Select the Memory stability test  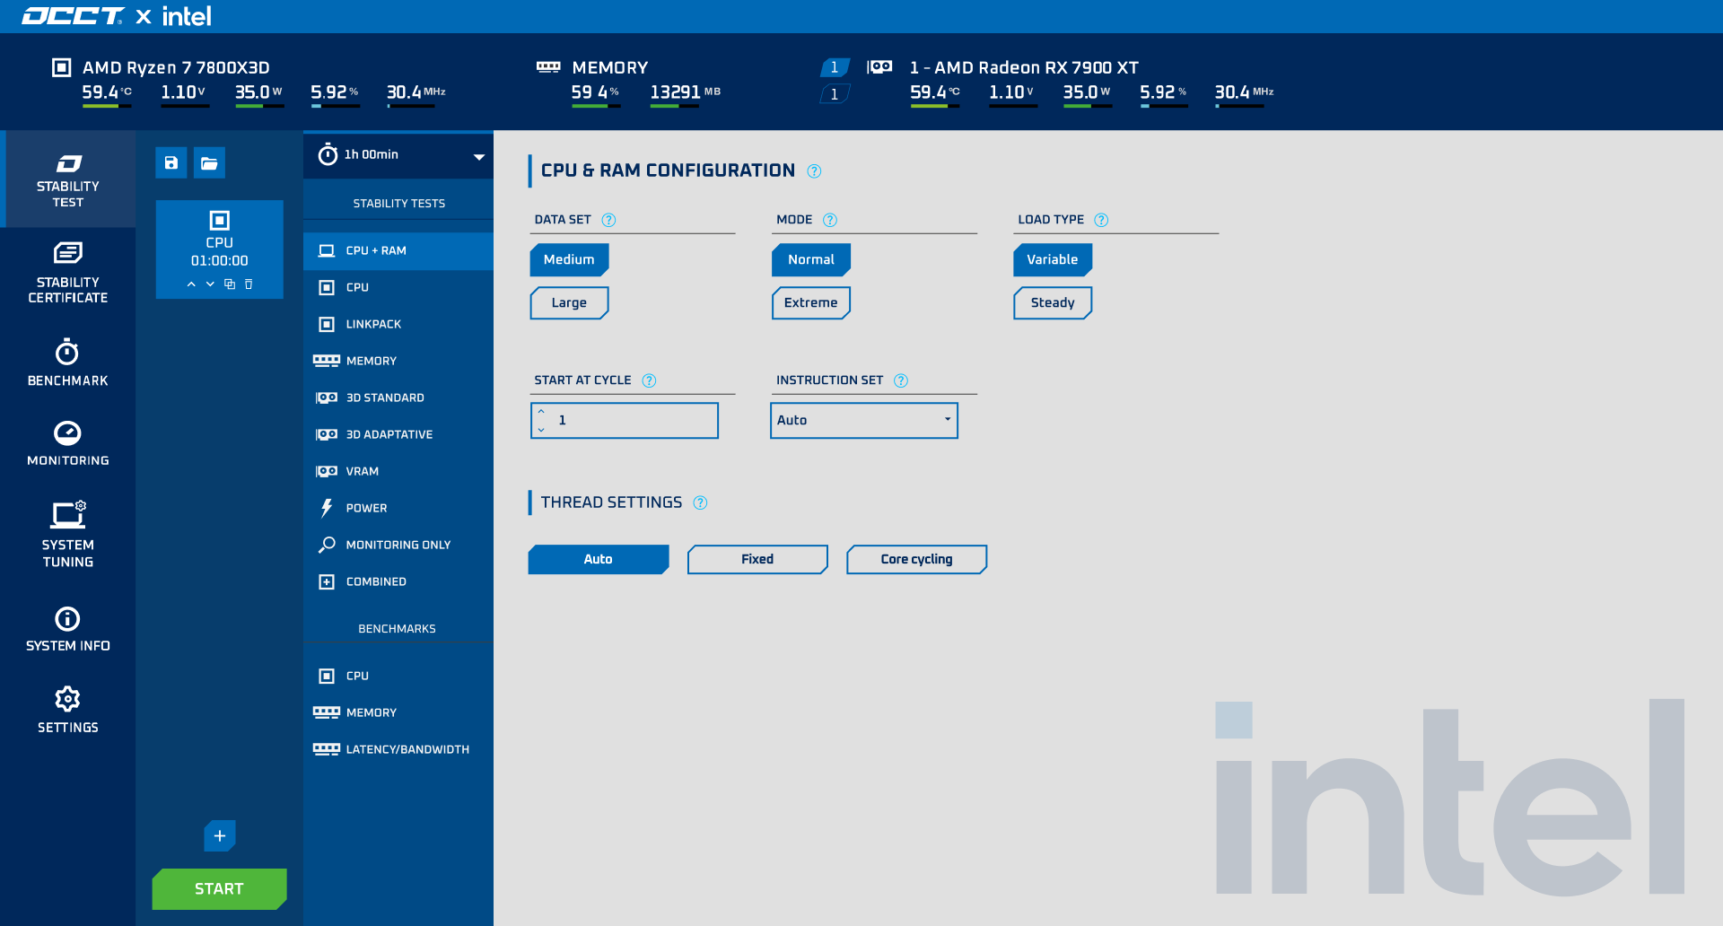click(x=398, y=362)
